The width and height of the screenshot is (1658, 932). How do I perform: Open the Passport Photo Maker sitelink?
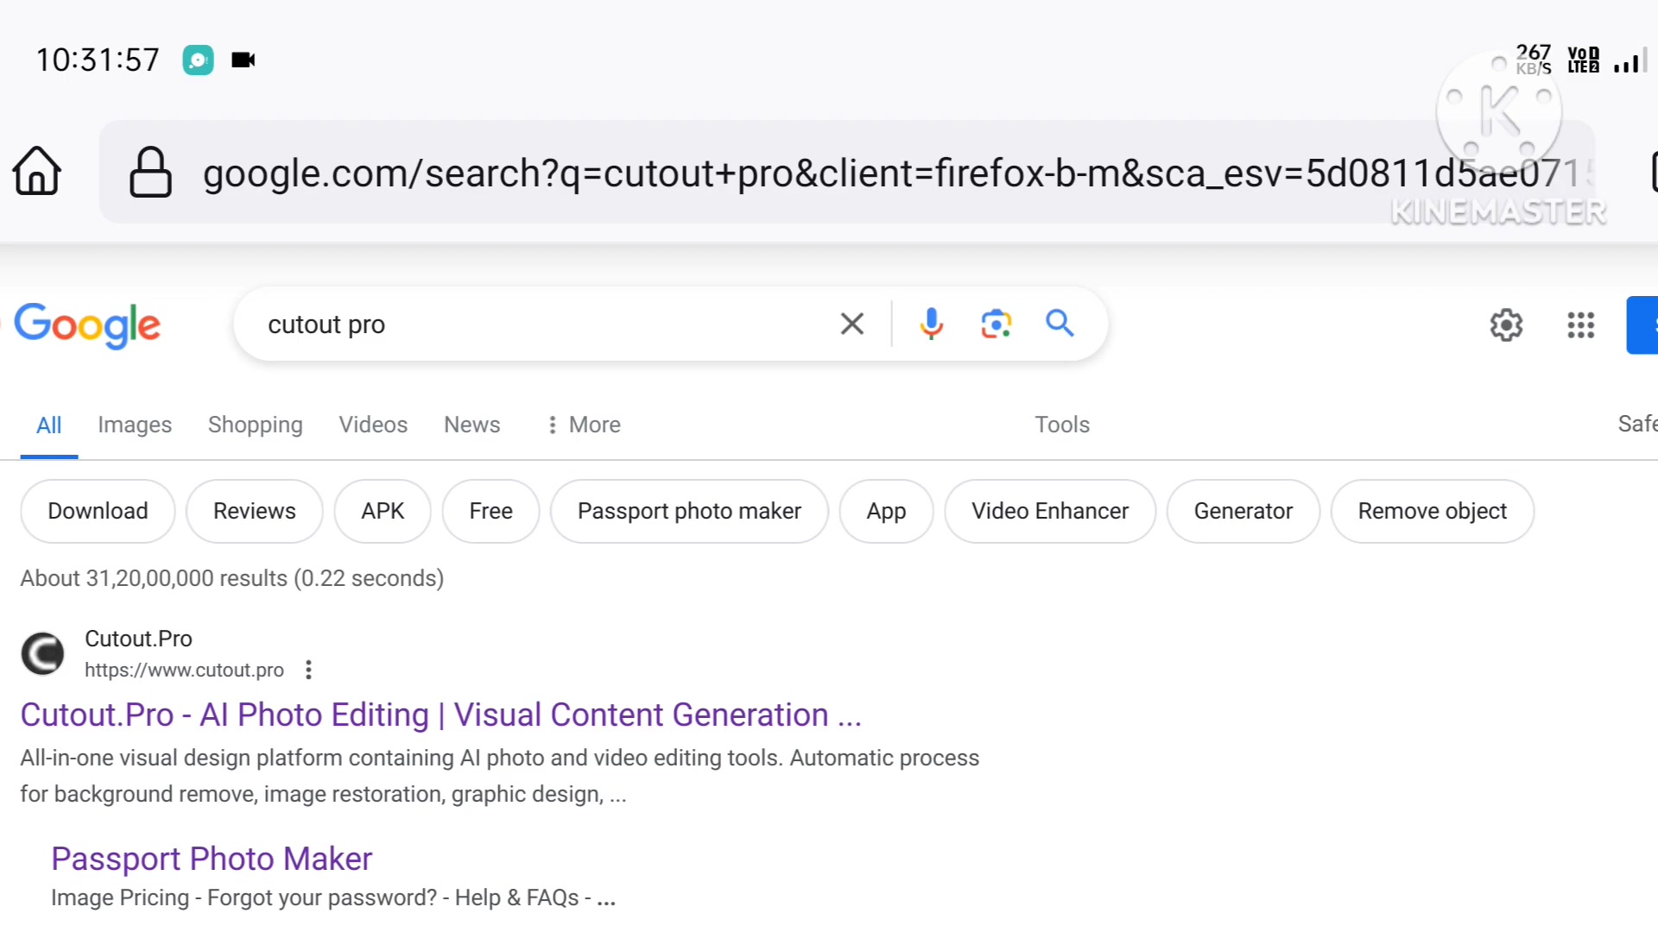click(212, 859)
